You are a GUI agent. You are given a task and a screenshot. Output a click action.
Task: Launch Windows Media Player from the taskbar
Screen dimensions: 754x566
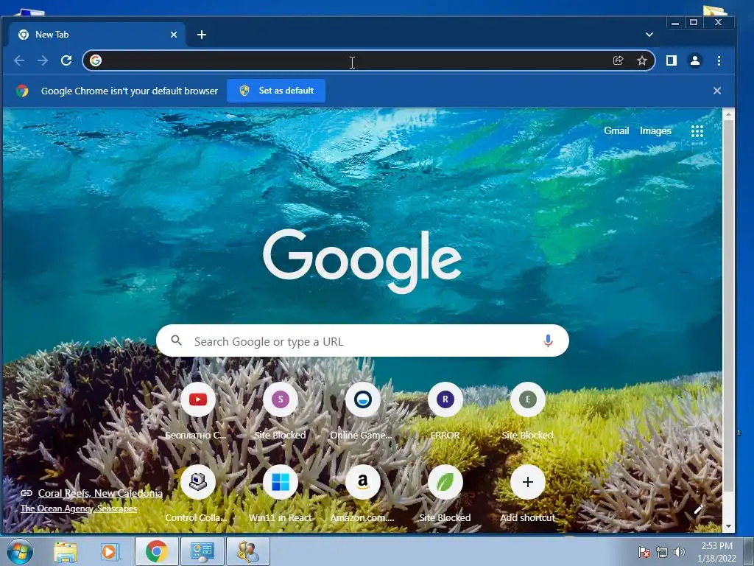pyautogui.click(x=110, y=552)
